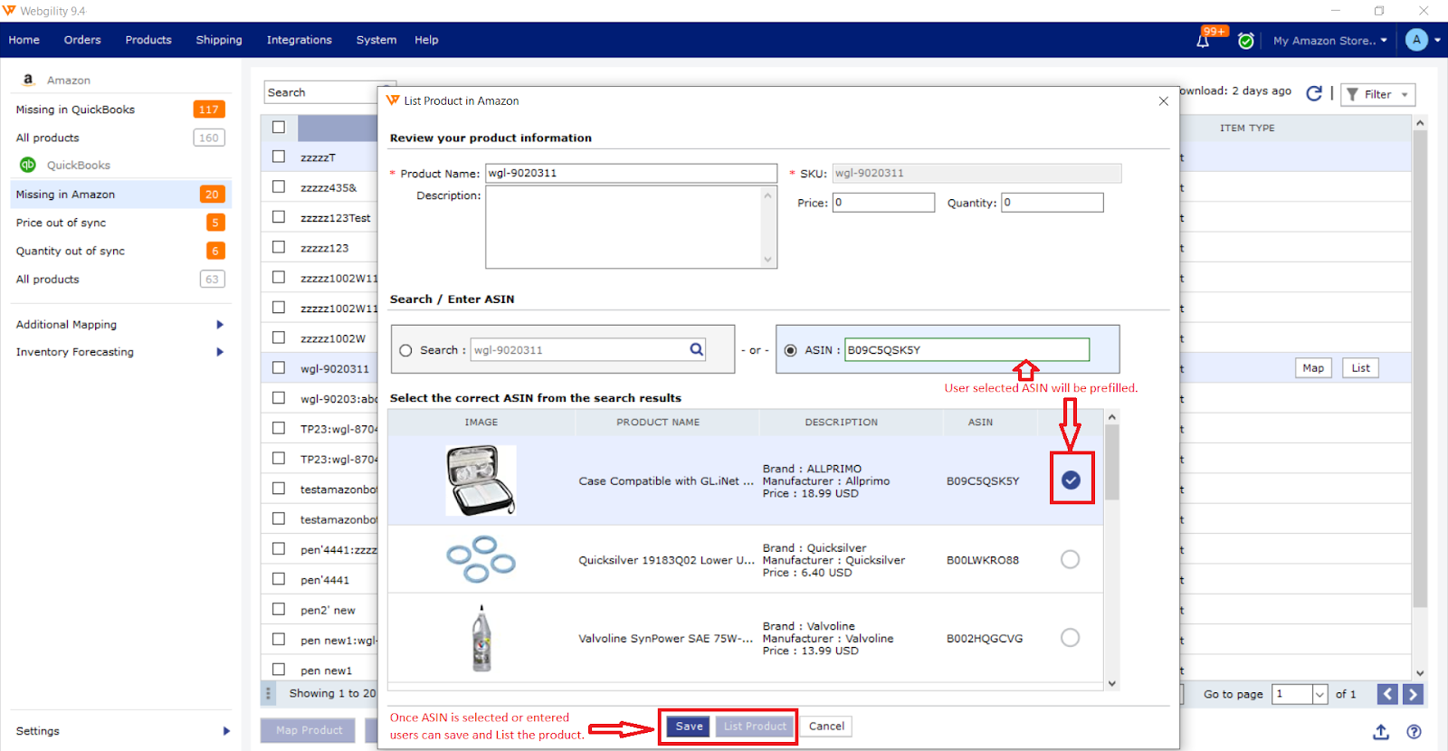This screenshot has height=751, width=1448.
Task: Open the Integrations menu
Action: pyautogui.click(x=300, y=40)
